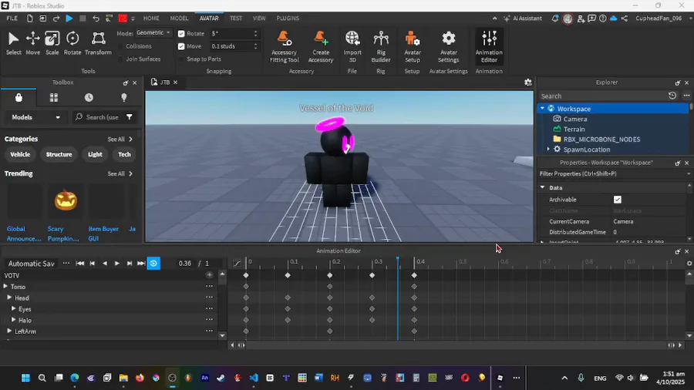Toggle the Archivable property checkbox

(x=618, y=200)
